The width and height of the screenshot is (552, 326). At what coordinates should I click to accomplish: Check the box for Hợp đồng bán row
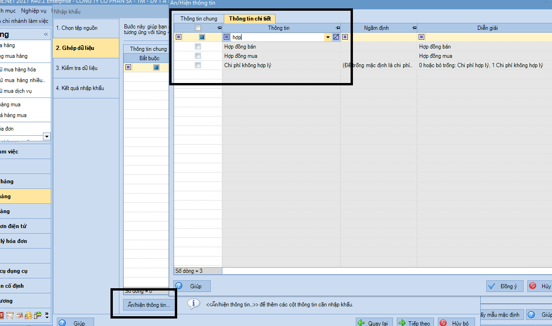coord(198,47)
